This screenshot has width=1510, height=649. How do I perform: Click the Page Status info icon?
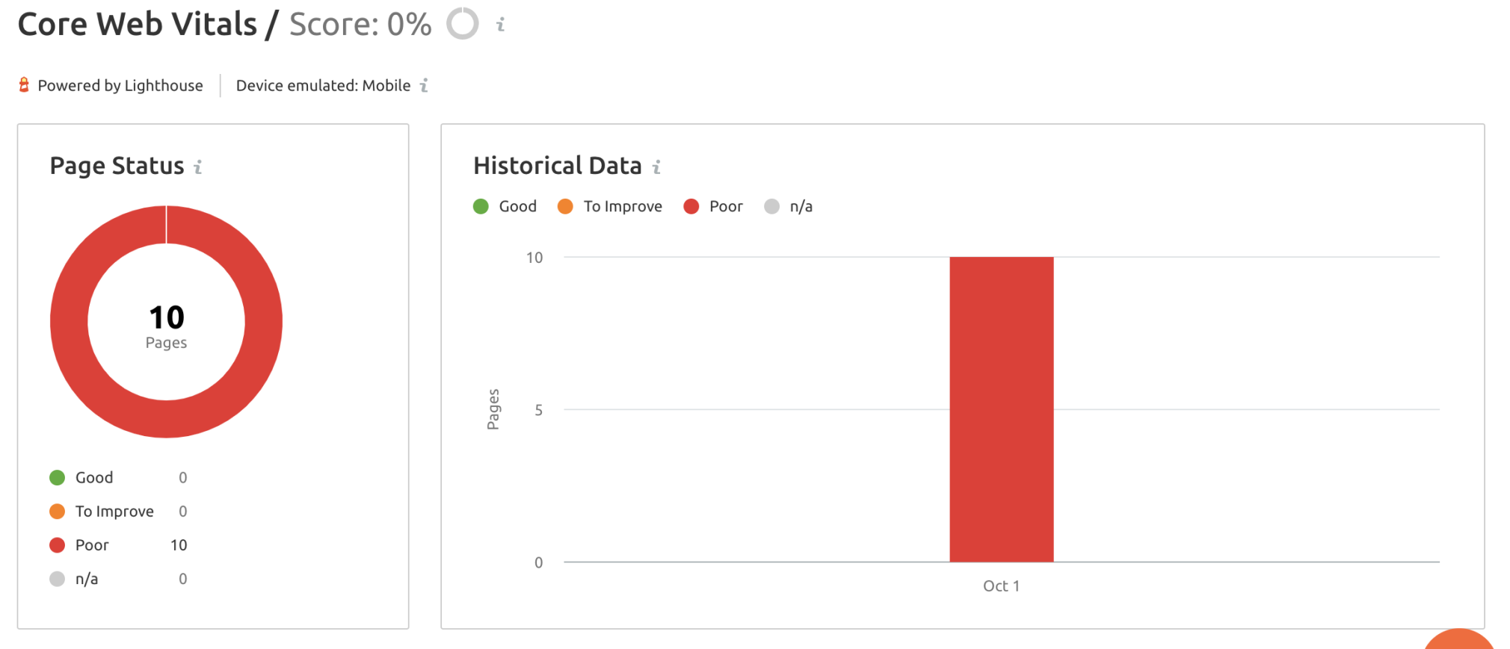click(x=198, y=167)
